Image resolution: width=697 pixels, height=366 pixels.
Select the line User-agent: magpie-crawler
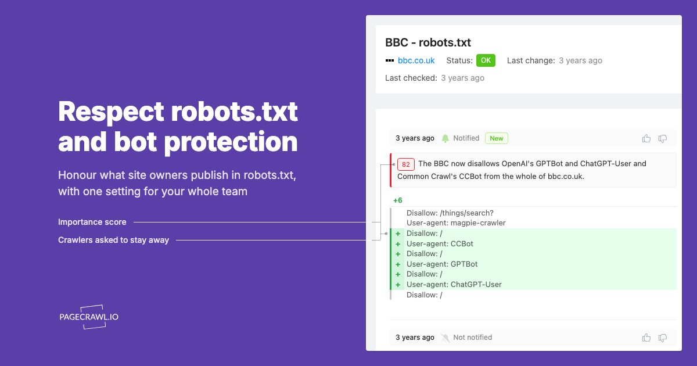456,223
